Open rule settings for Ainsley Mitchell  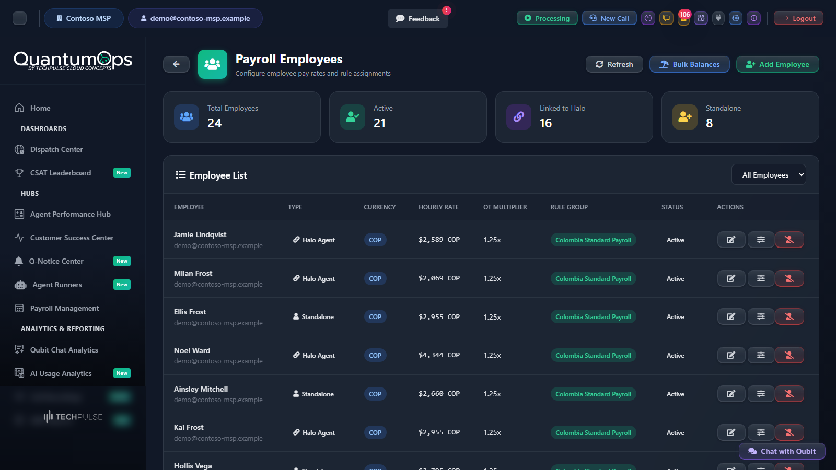click(761, 394)
